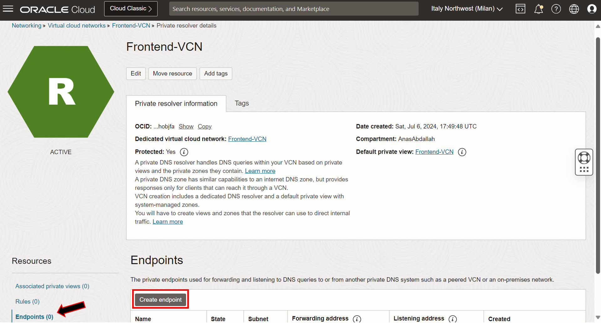601x323 pixels.
Task: Click the Date created timestamp
Action: [x=436, y=126]
